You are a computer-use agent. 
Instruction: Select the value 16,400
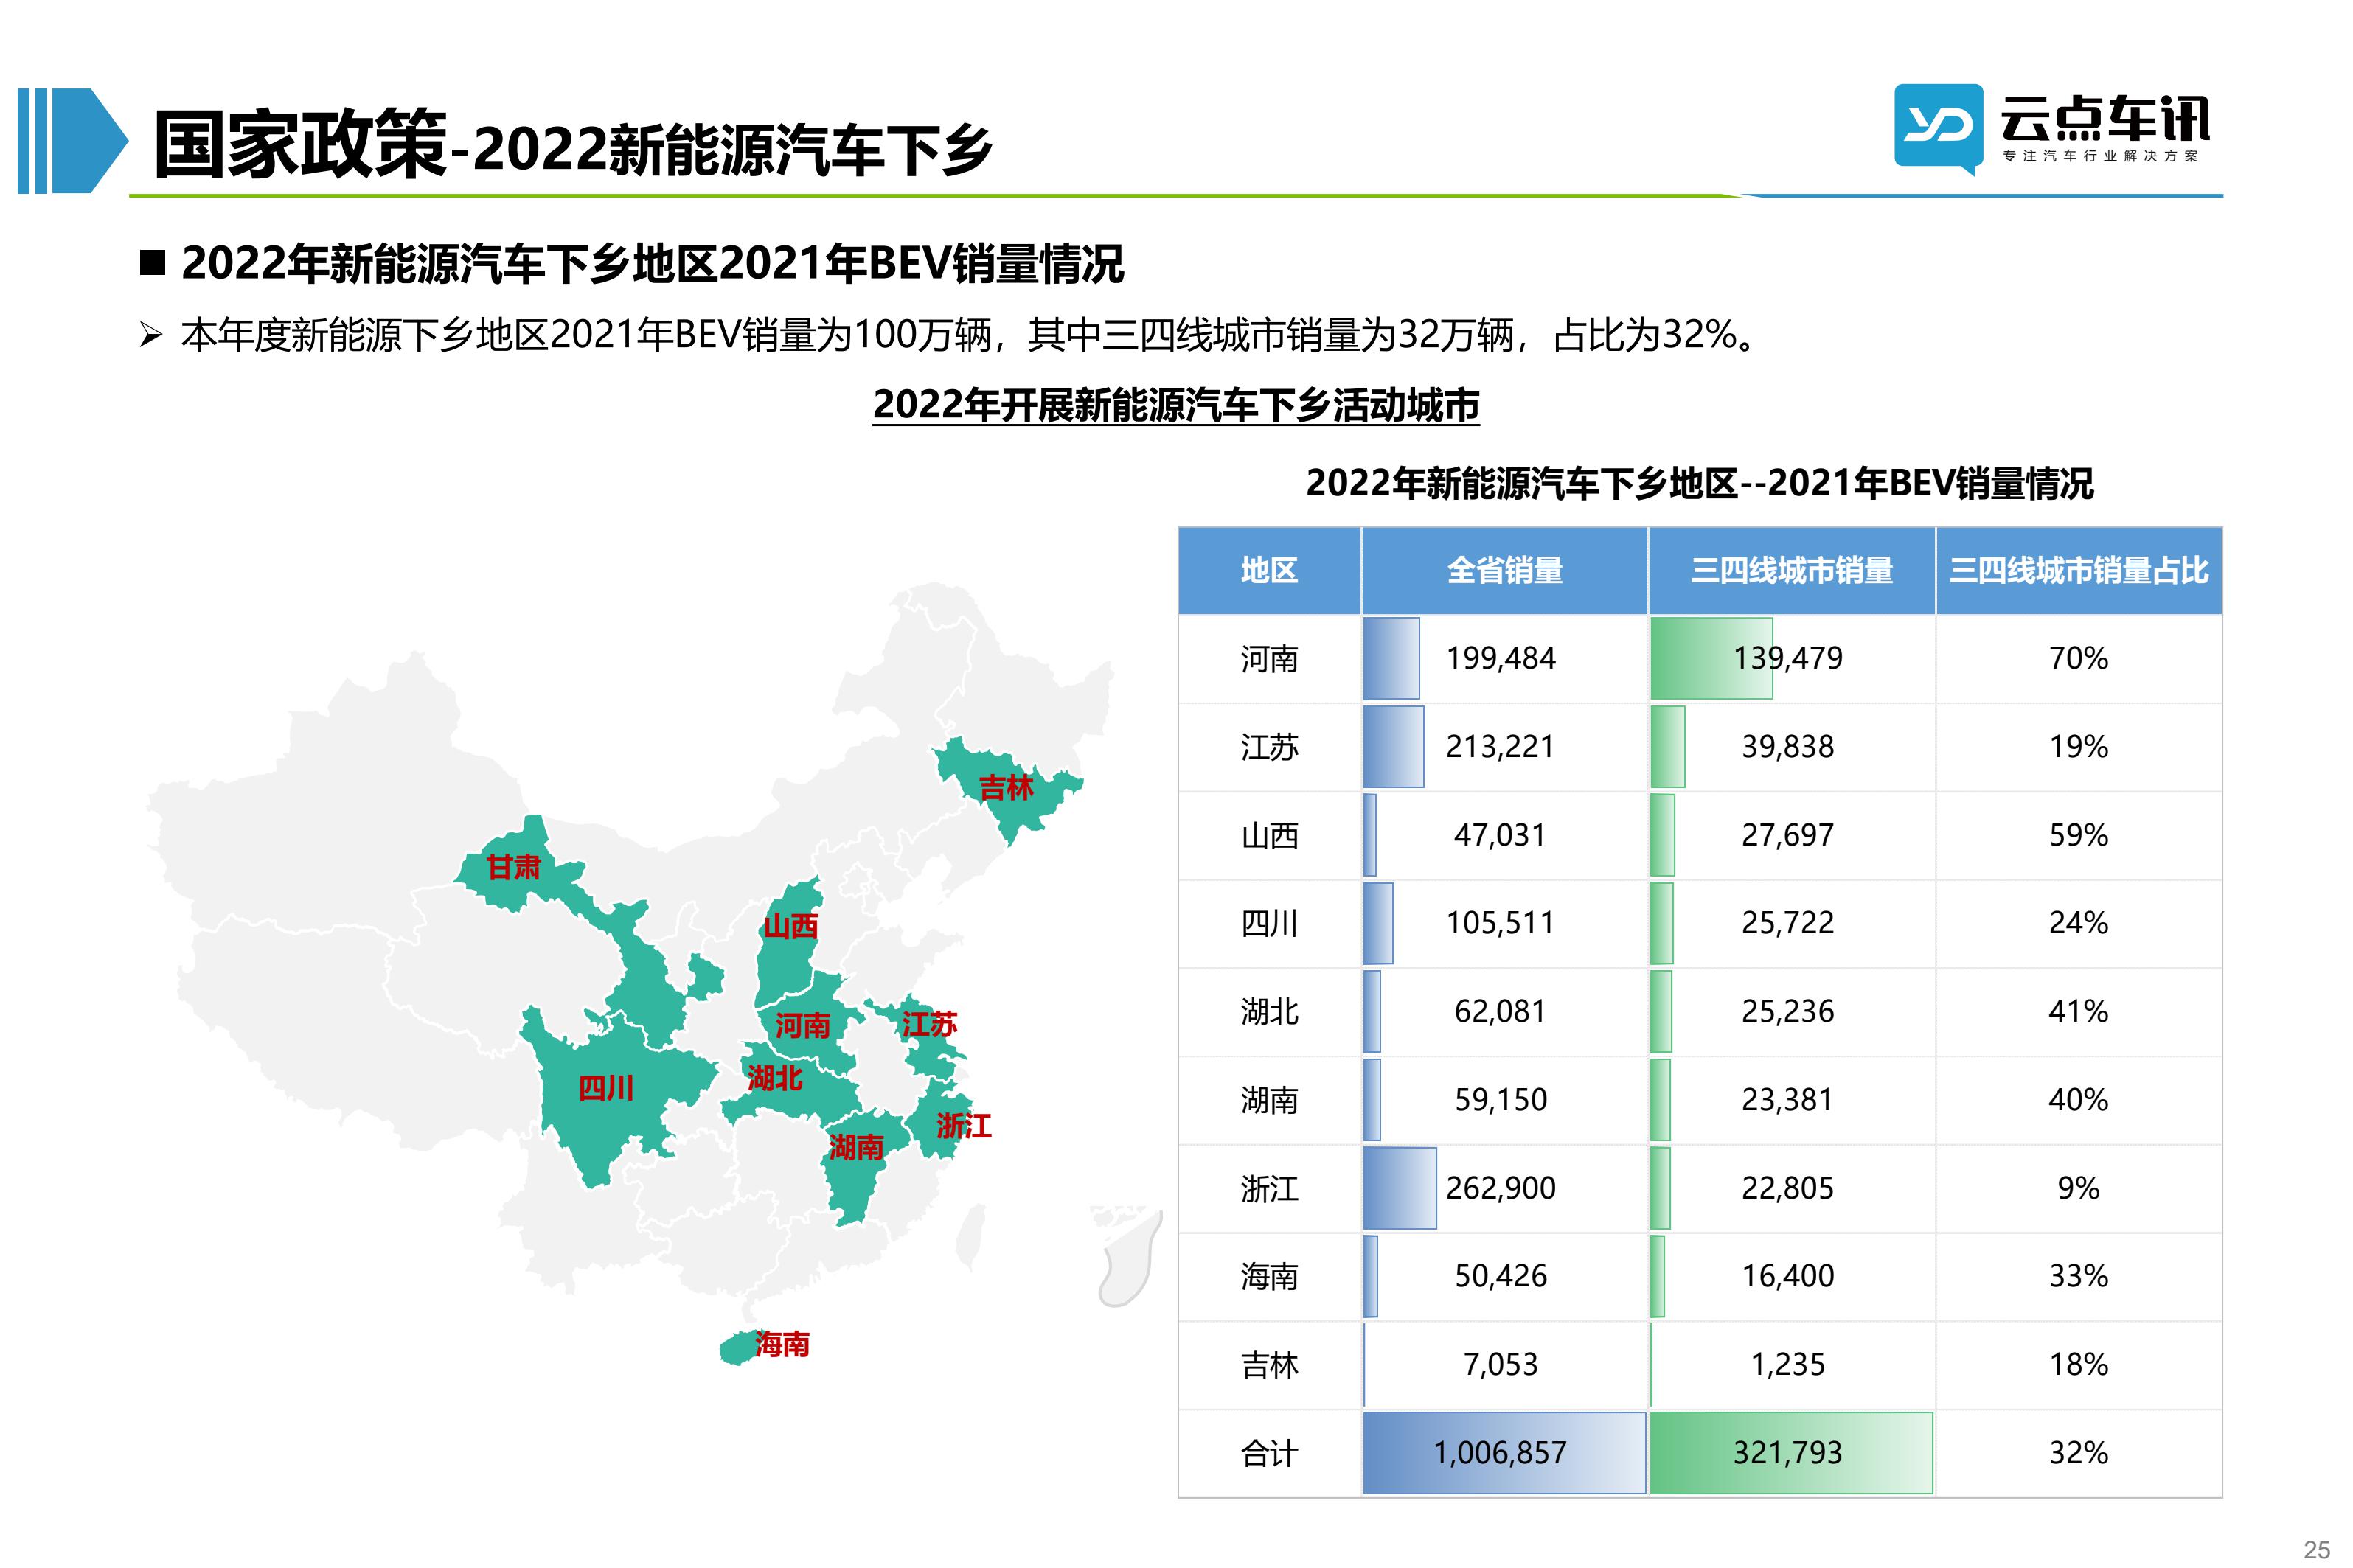pos(1788,1276)
